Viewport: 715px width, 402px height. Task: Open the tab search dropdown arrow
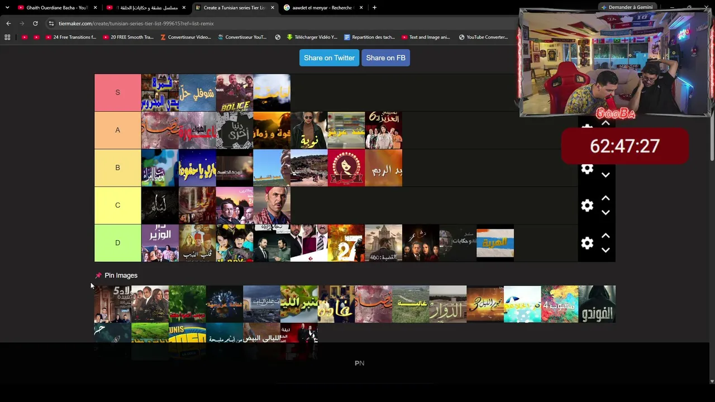[x=7, y=8]
